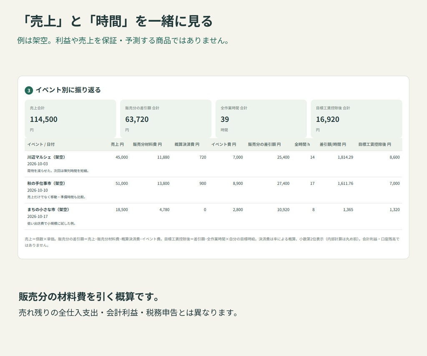The image size is (427, 356).
Task: Select the 川辺マルシェ（架空） event name
Action: click(x=46, y=157)
